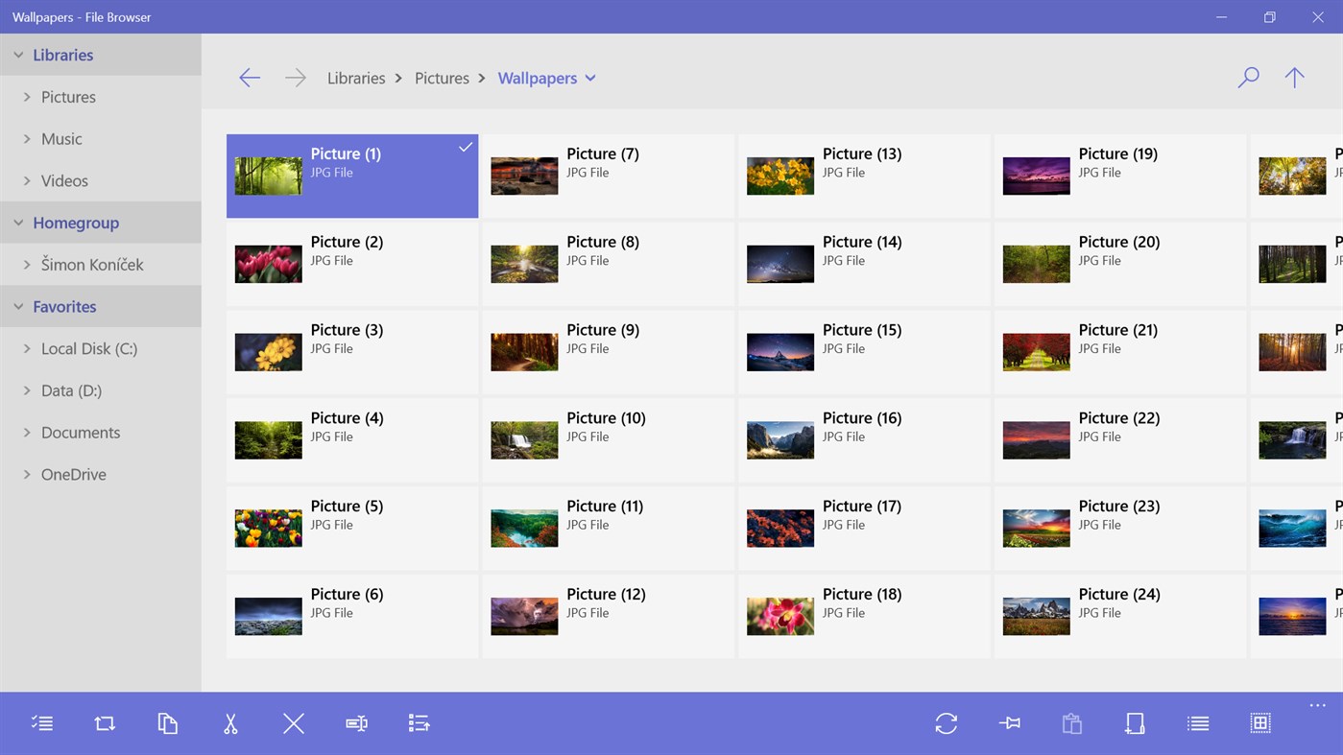This screenshot has width=1343, height=755.
Task: Copy the selected picture
Action: pyautogui.click(x=168, y=722)
